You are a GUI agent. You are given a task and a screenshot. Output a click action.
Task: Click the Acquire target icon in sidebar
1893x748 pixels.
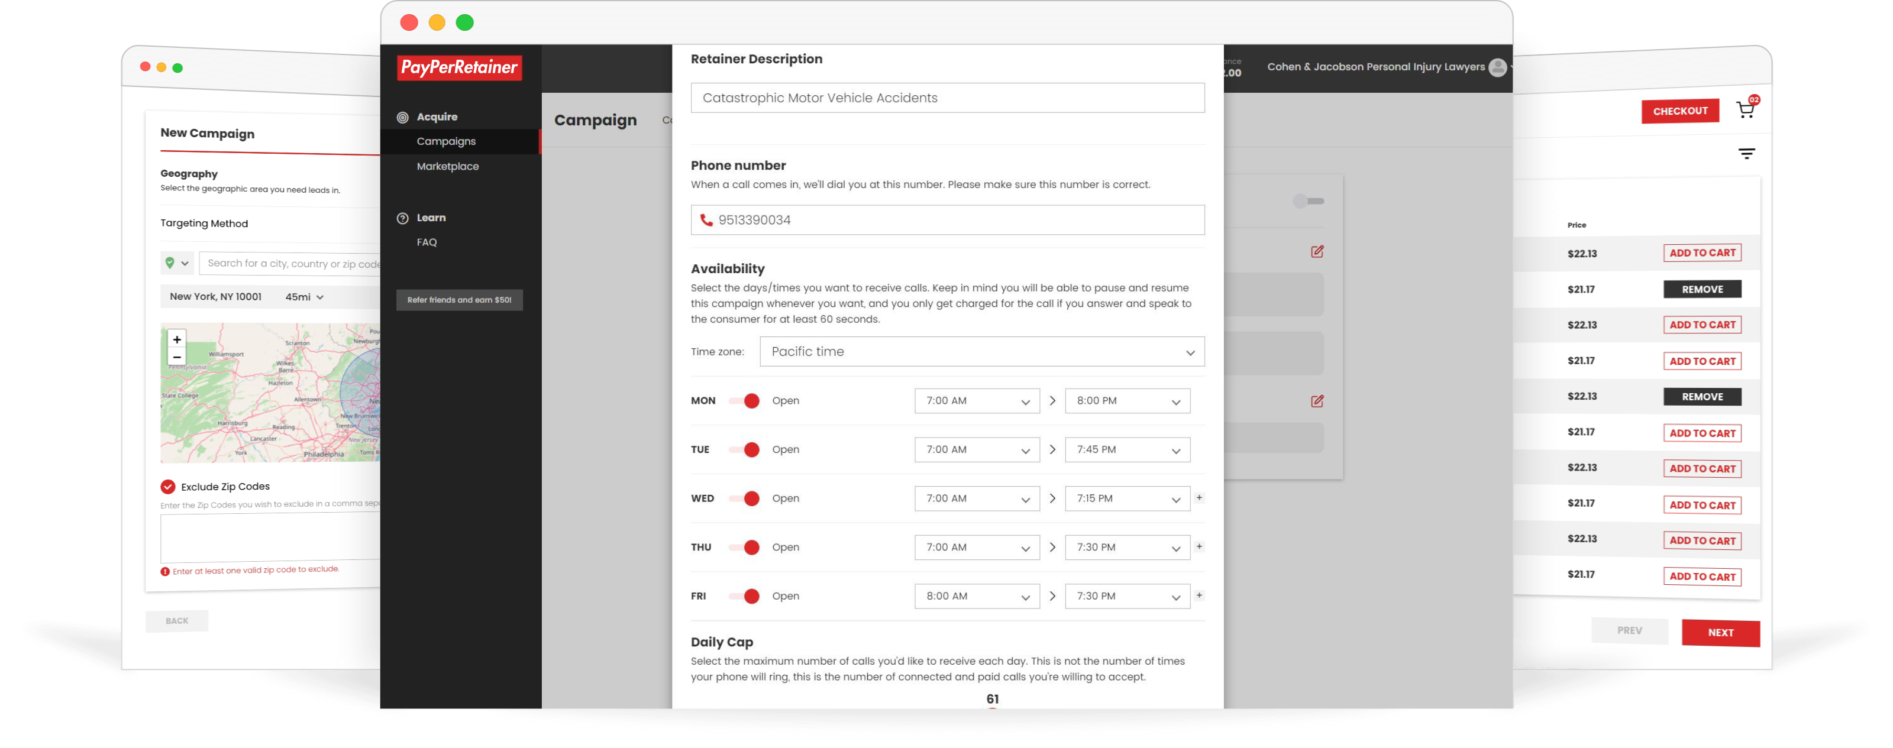click(x=403, y=117)
